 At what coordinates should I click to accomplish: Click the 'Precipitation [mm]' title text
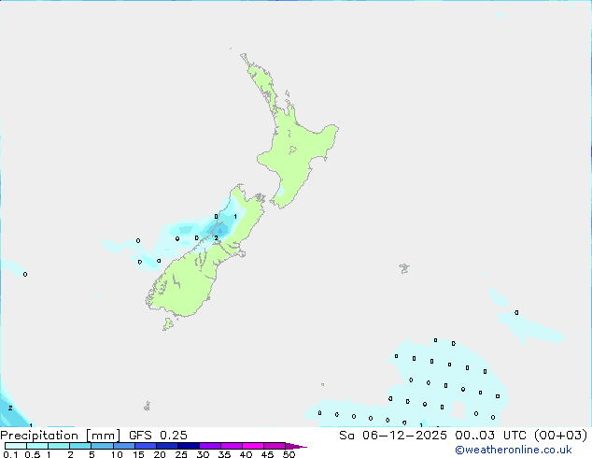click(x=60, y=436)
